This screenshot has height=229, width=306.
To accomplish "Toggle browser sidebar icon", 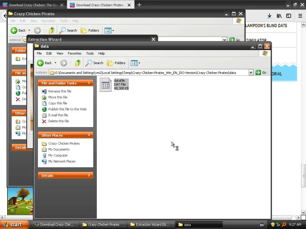I will coord(289,16).
